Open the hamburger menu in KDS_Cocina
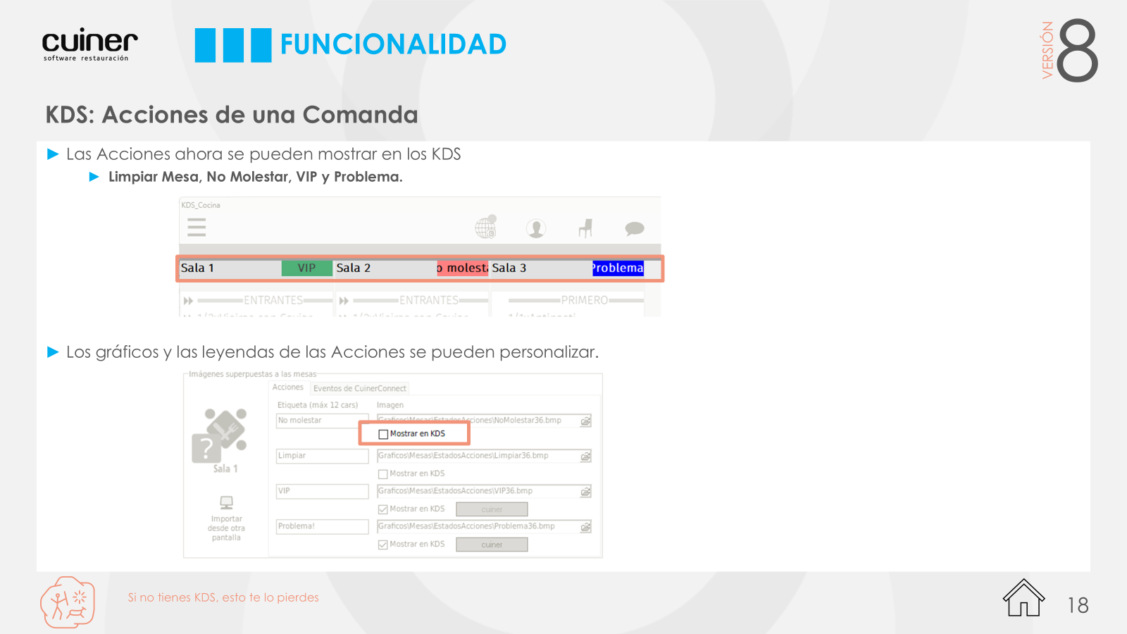 [x=197, y=227]
